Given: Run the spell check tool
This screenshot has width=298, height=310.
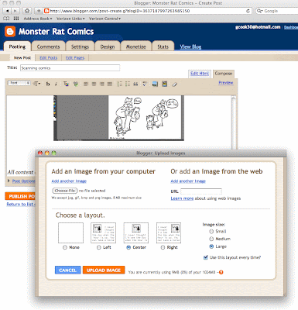Looking at the screenshot, I should click(x=144, y=84).
